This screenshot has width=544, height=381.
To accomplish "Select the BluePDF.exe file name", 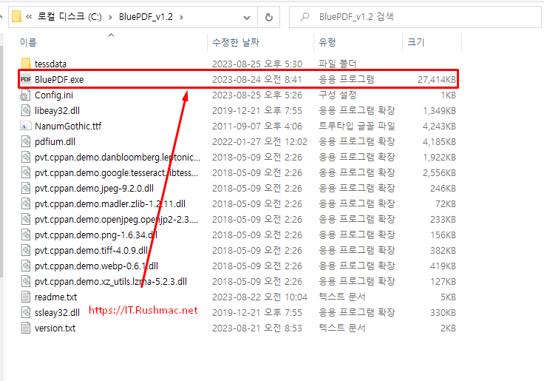I will (59, 80).
